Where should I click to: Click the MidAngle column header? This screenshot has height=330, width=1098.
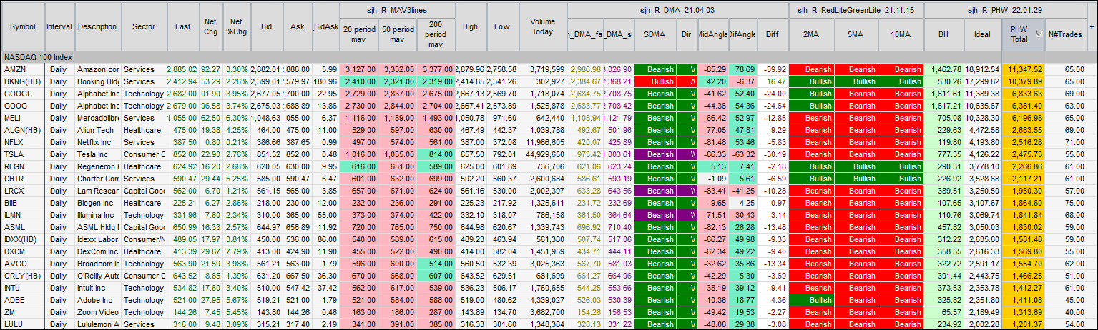(x=713, y=34)
